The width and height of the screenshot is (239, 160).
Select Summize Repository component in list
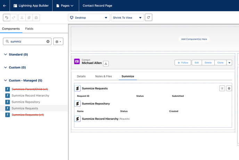(x=26, y=102)
